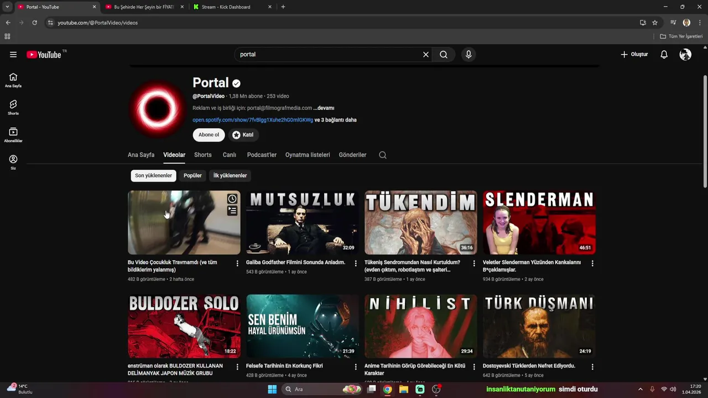The image size is (708, 398).
Task: Open options for Tükeniş Sendromundan video
Action: tap(474, 263)
